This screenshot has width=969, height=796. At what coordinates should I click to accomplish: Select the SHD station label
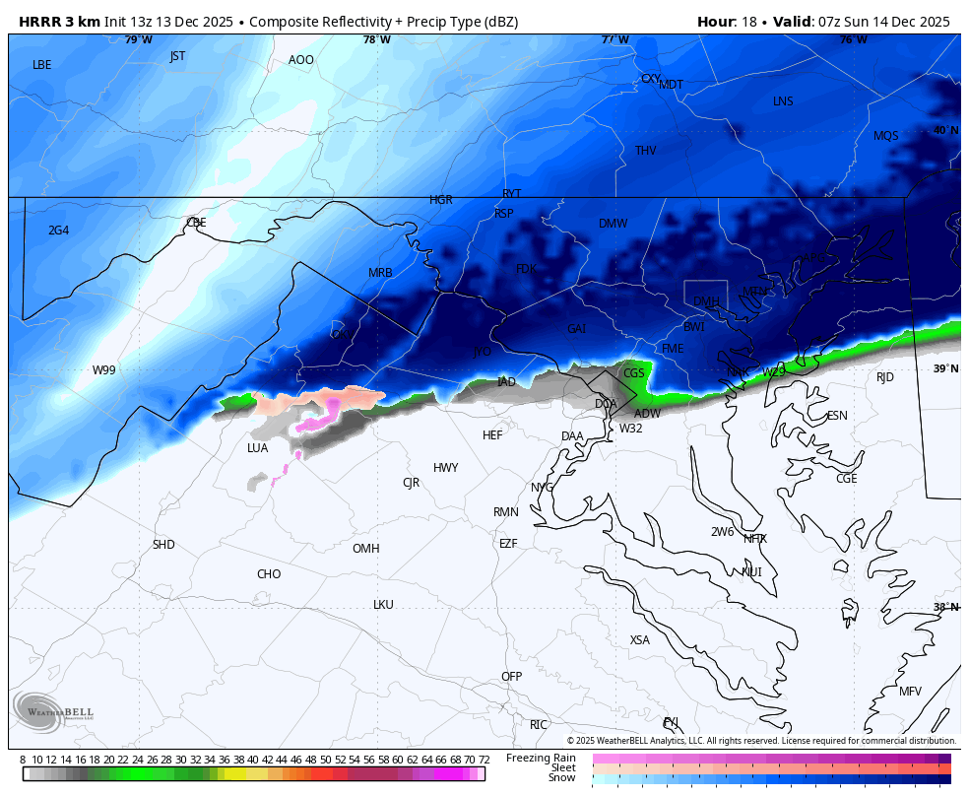163,545
